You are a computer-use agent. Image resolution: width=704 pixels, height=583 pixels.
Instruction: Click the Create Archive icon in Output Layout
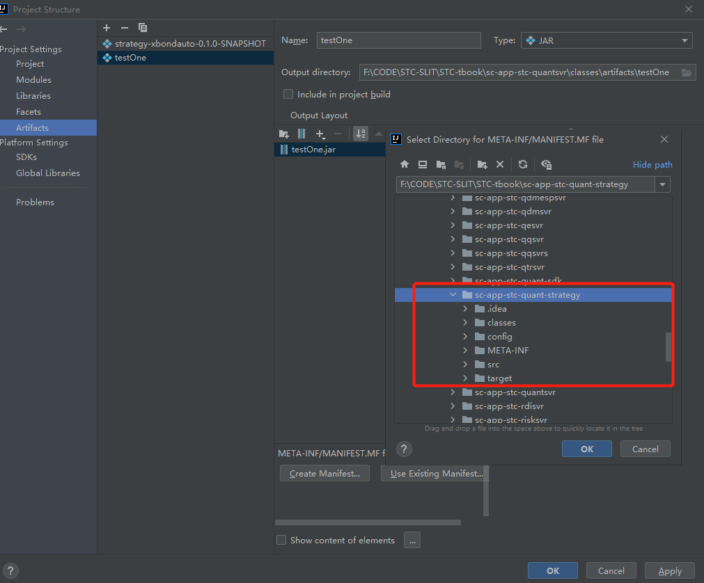(x=302, y=134)
